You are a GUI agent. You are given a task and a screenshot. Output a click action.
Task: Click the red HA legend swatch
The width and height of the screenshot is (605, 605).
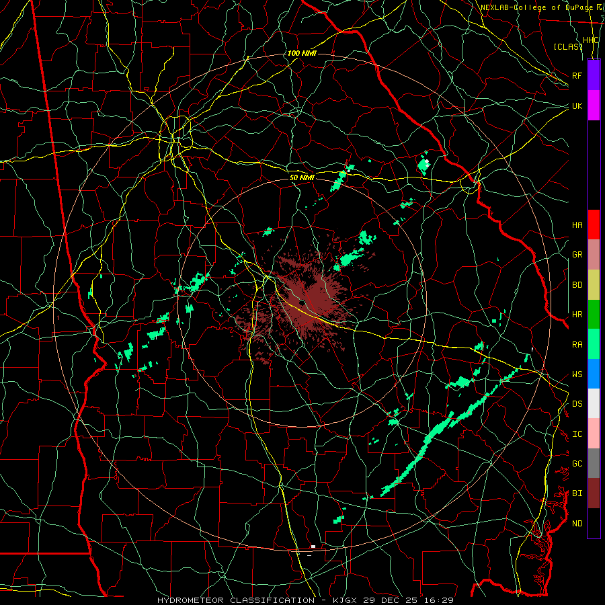pos(594,225)
